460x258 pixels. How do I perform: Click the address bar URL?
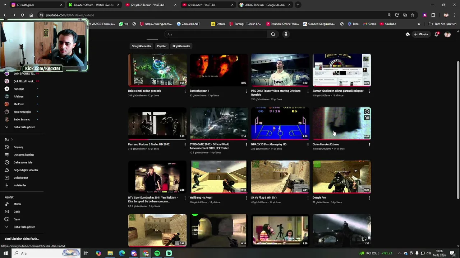coord(70,15)
